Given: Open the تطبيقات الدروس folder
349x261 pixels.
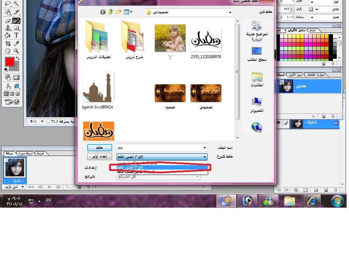Looking at the screenshot, I should 97,39.
